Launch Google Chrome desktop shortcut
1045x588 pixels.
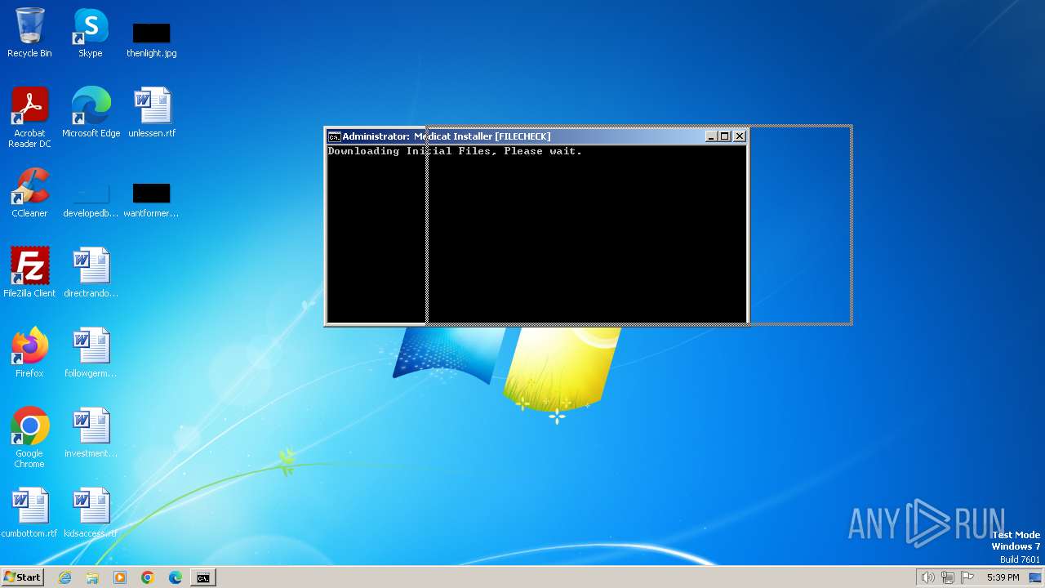(x=29, y=437)
